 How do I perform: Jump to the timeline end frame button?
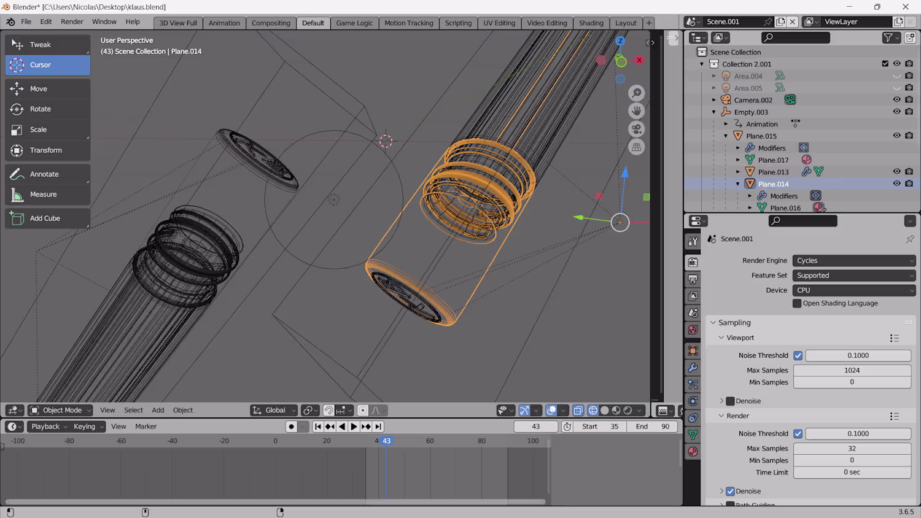378,427
